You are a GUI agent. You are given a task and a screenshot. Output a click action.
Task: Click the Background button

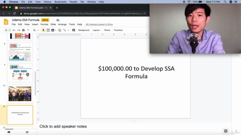click(x=84, y=30)
